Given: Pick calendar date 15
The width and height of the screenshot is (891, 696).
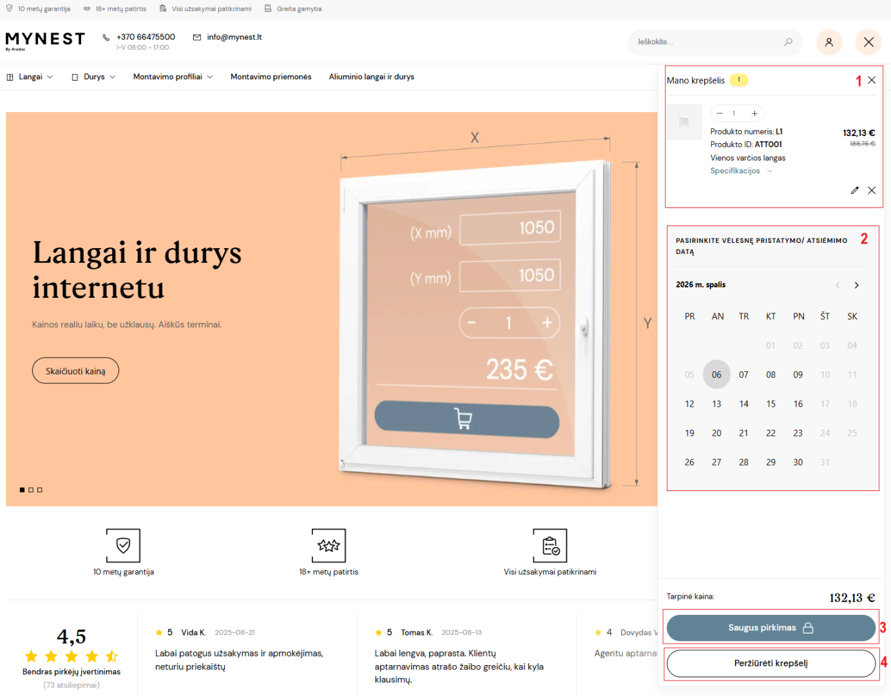Looking at the screenshot, I should (x=771, y=404).
